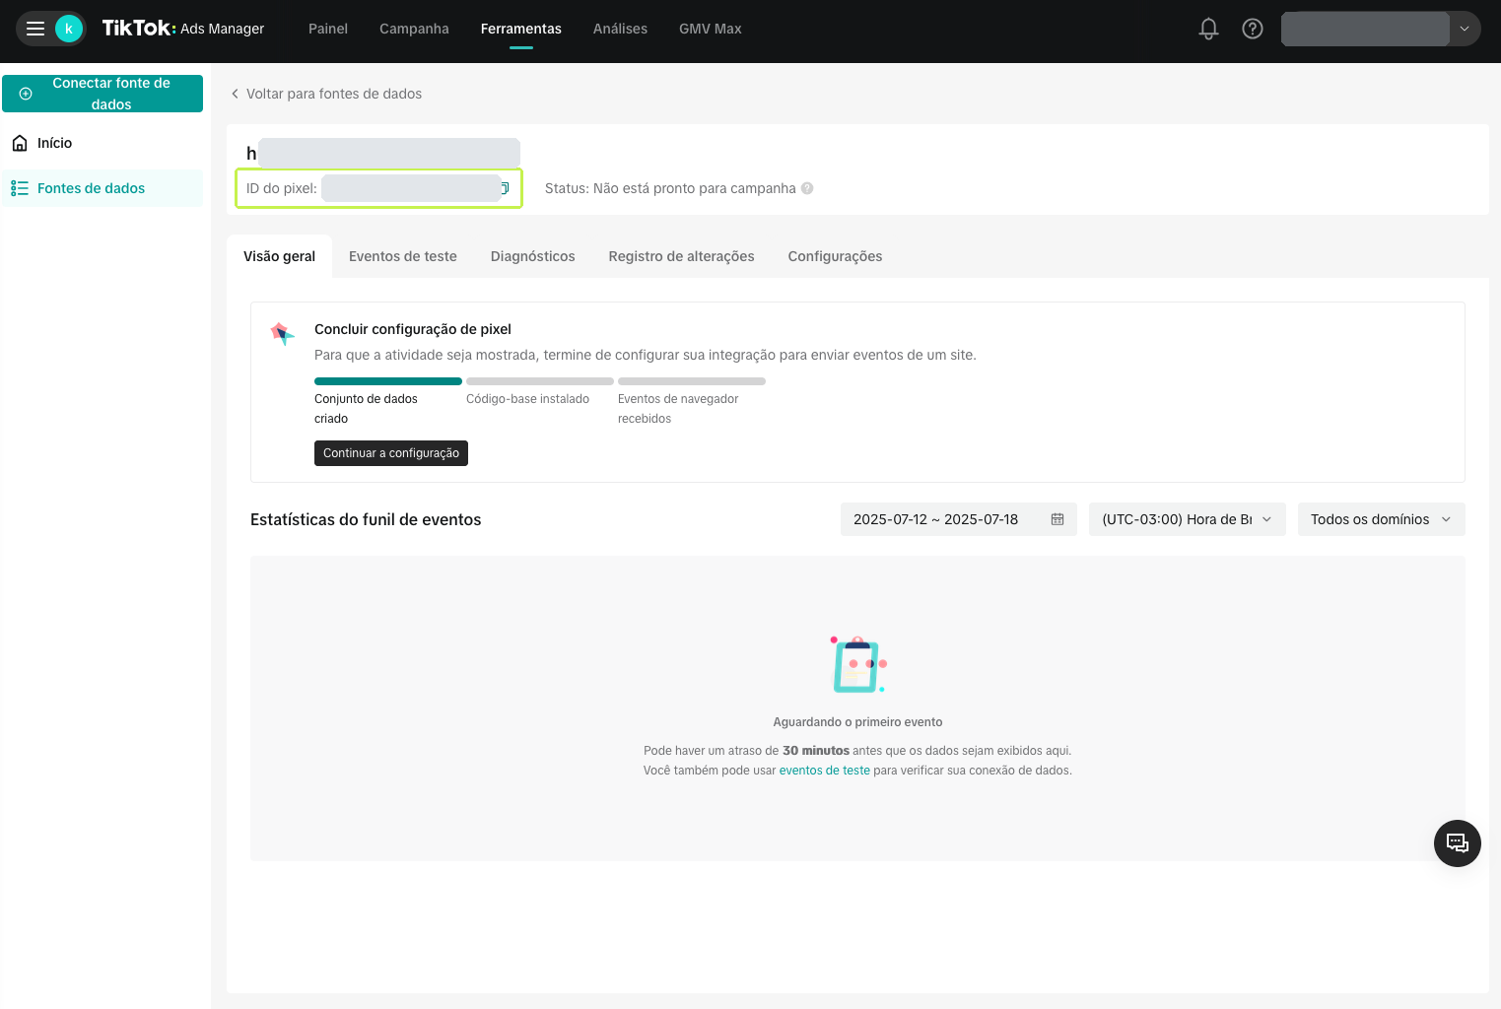Screen dimensions: 1501x1009
Task: Click the Status: Não está pronto para campanha text
Action: click(x=670, y=188)
